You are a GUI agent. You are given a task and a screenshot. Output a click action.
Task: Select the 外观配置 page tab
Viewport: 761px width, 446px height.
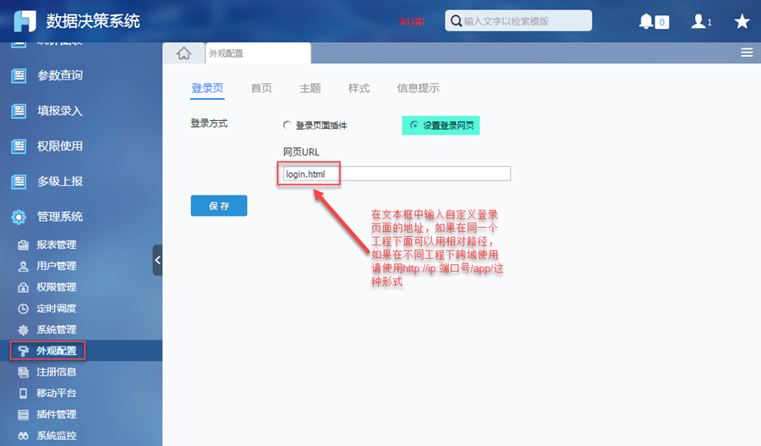coord(258,53)
